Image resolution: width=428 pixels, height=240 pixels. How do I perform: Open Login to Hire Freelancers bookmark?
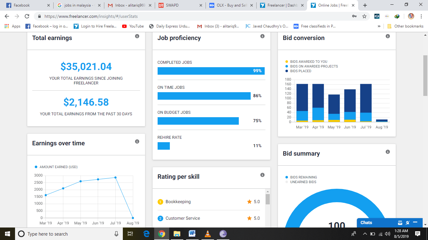[x=95, y=26]
